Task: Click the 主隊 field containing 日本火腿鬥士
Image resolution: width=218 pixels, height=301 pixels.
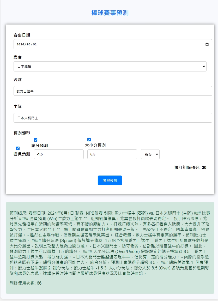Action: (x=113, y=118)
